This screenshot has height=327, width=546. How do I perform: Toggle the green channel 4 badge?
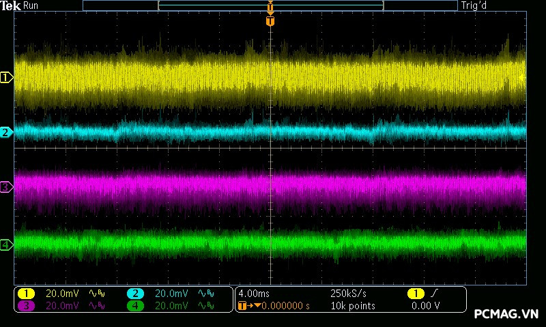click(x=135, y=306)
